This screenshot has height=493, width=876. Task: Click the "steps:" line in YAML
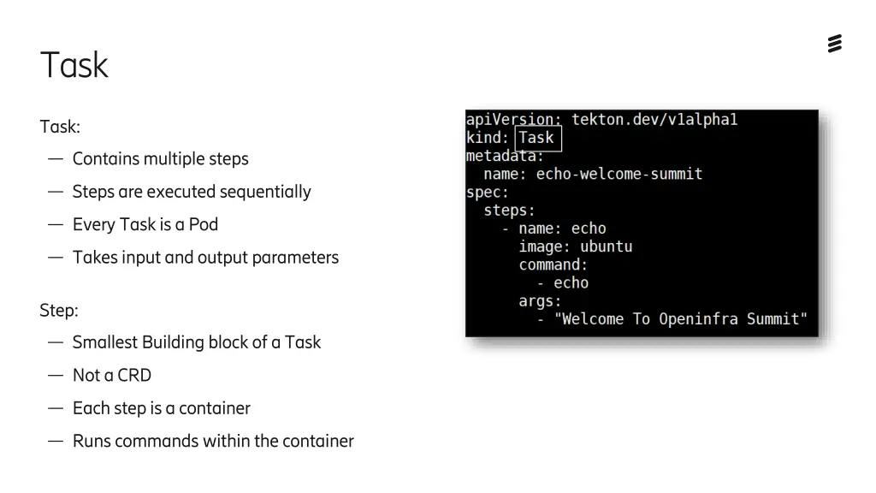[x=509, y=211]
